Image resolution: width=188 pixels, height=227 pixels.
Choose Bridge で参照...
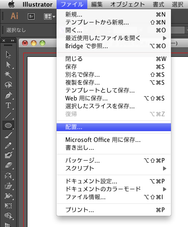pyautogui.click(x=114, y=46)
